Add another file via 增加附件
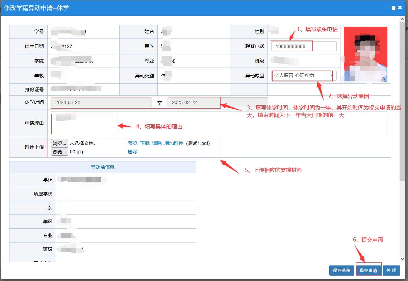 (174, 143)
